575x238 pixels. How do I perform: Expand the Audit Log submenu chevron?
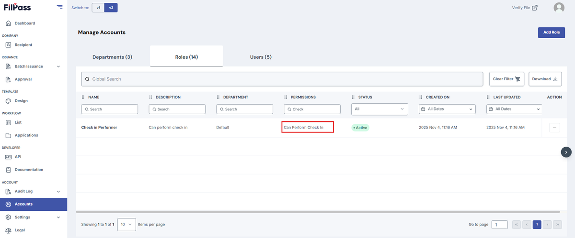pos(58,191)
